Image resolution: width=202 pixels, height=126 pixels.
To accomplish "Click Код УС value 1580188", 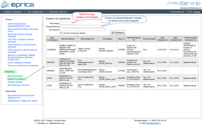I will tap(121, 62).
